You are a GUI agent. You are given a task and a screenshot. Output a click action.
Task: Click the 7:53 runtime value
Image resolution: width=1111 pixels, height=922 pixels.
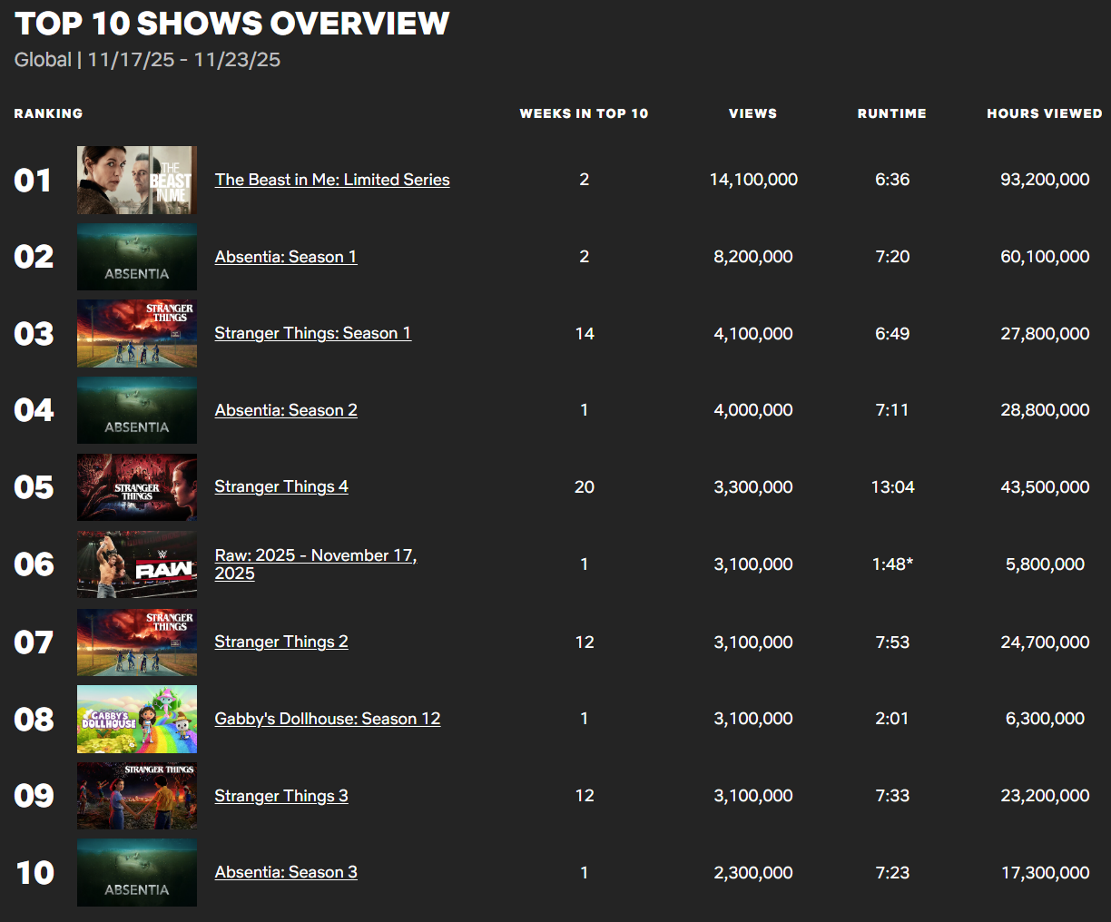(892, 642)
